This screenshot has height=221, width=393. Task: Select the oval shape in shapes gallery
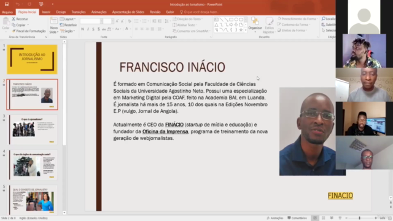[236, 19]
